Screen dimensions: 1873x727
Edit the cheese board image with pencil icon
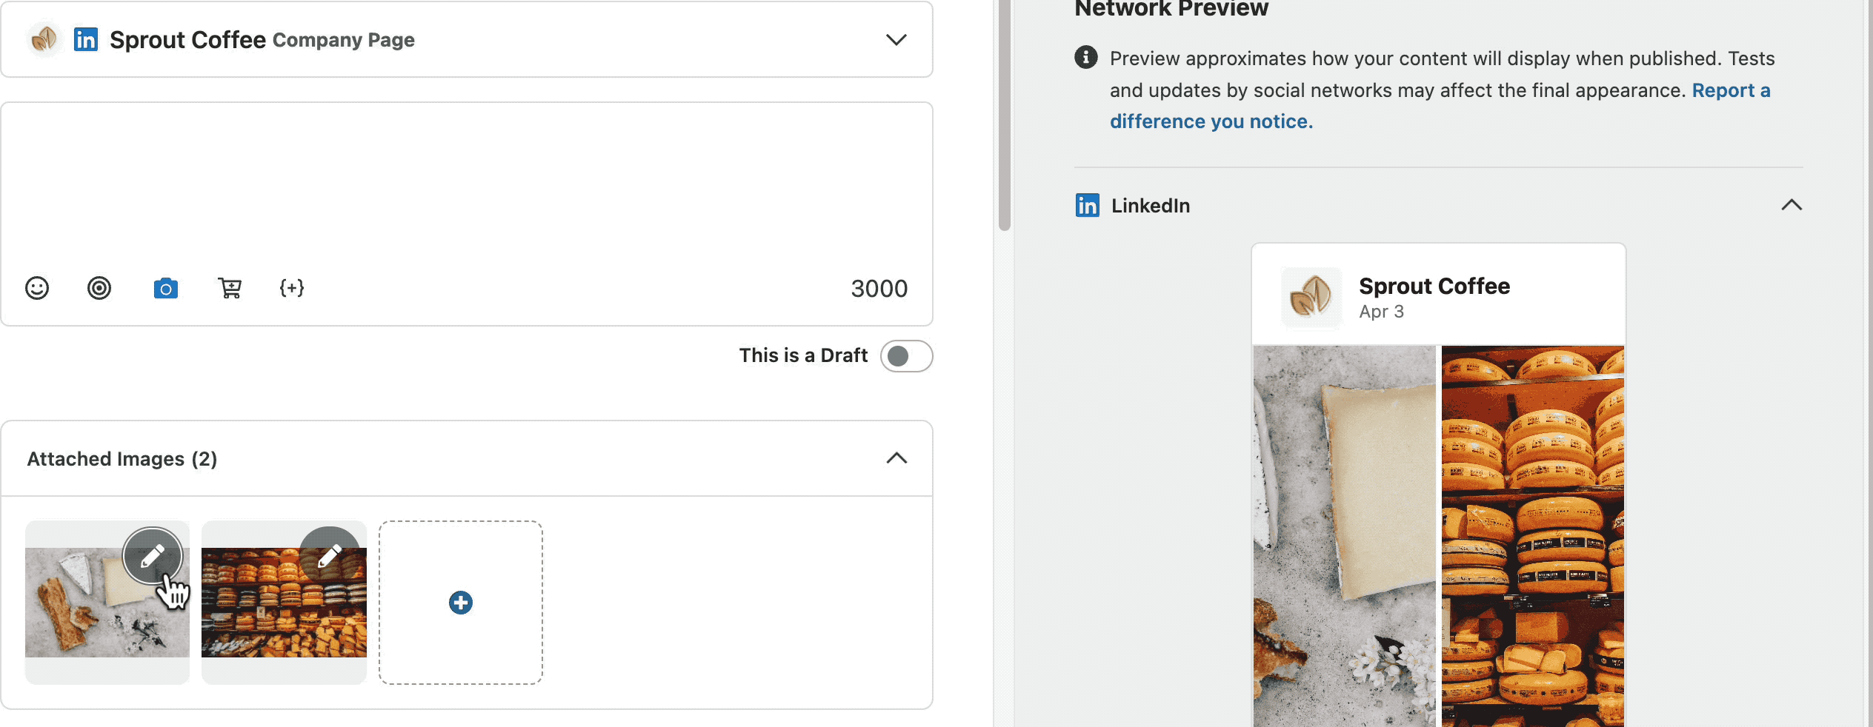pyautogui.click(x=153, y=556)
